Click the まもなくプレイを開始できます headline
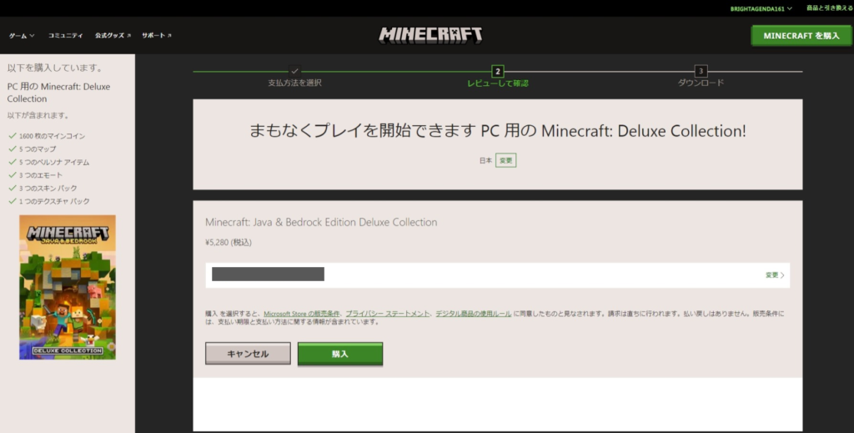 [497, 131]
